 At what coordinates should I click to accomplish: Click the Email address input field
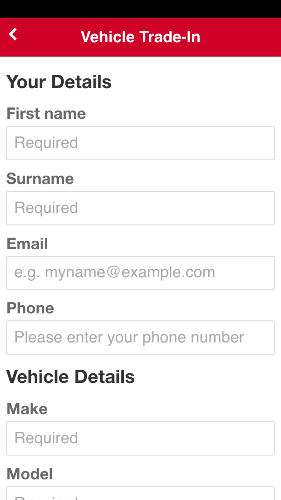(140, 273)
